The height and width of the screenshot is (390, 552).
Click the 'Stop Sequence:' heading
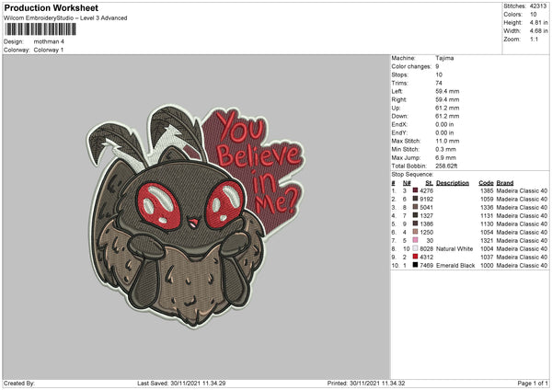[412, 174]
